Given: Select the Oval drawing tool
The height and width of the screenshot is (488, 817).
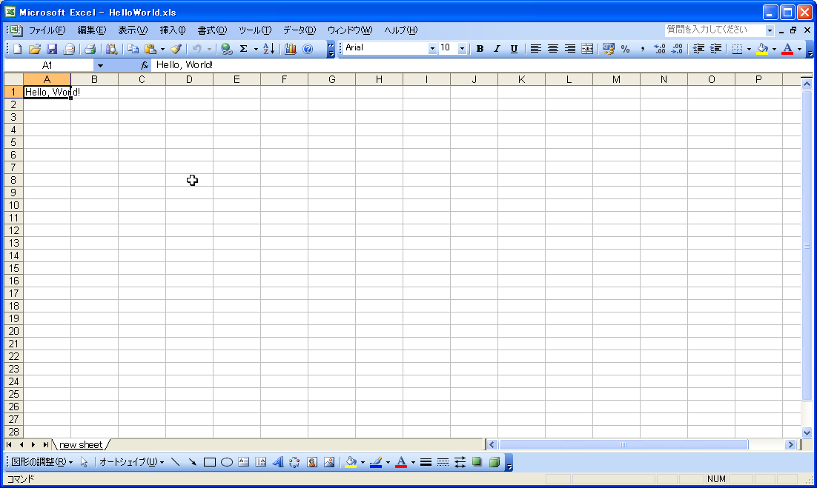Looking at the screenshot, I should (227, 462).
